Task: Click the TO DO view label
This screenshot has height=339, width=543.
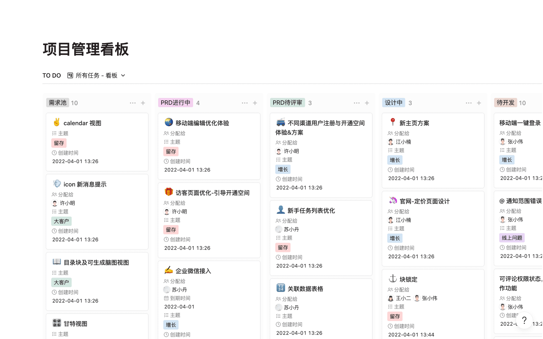Action: (x=52, y=75)
